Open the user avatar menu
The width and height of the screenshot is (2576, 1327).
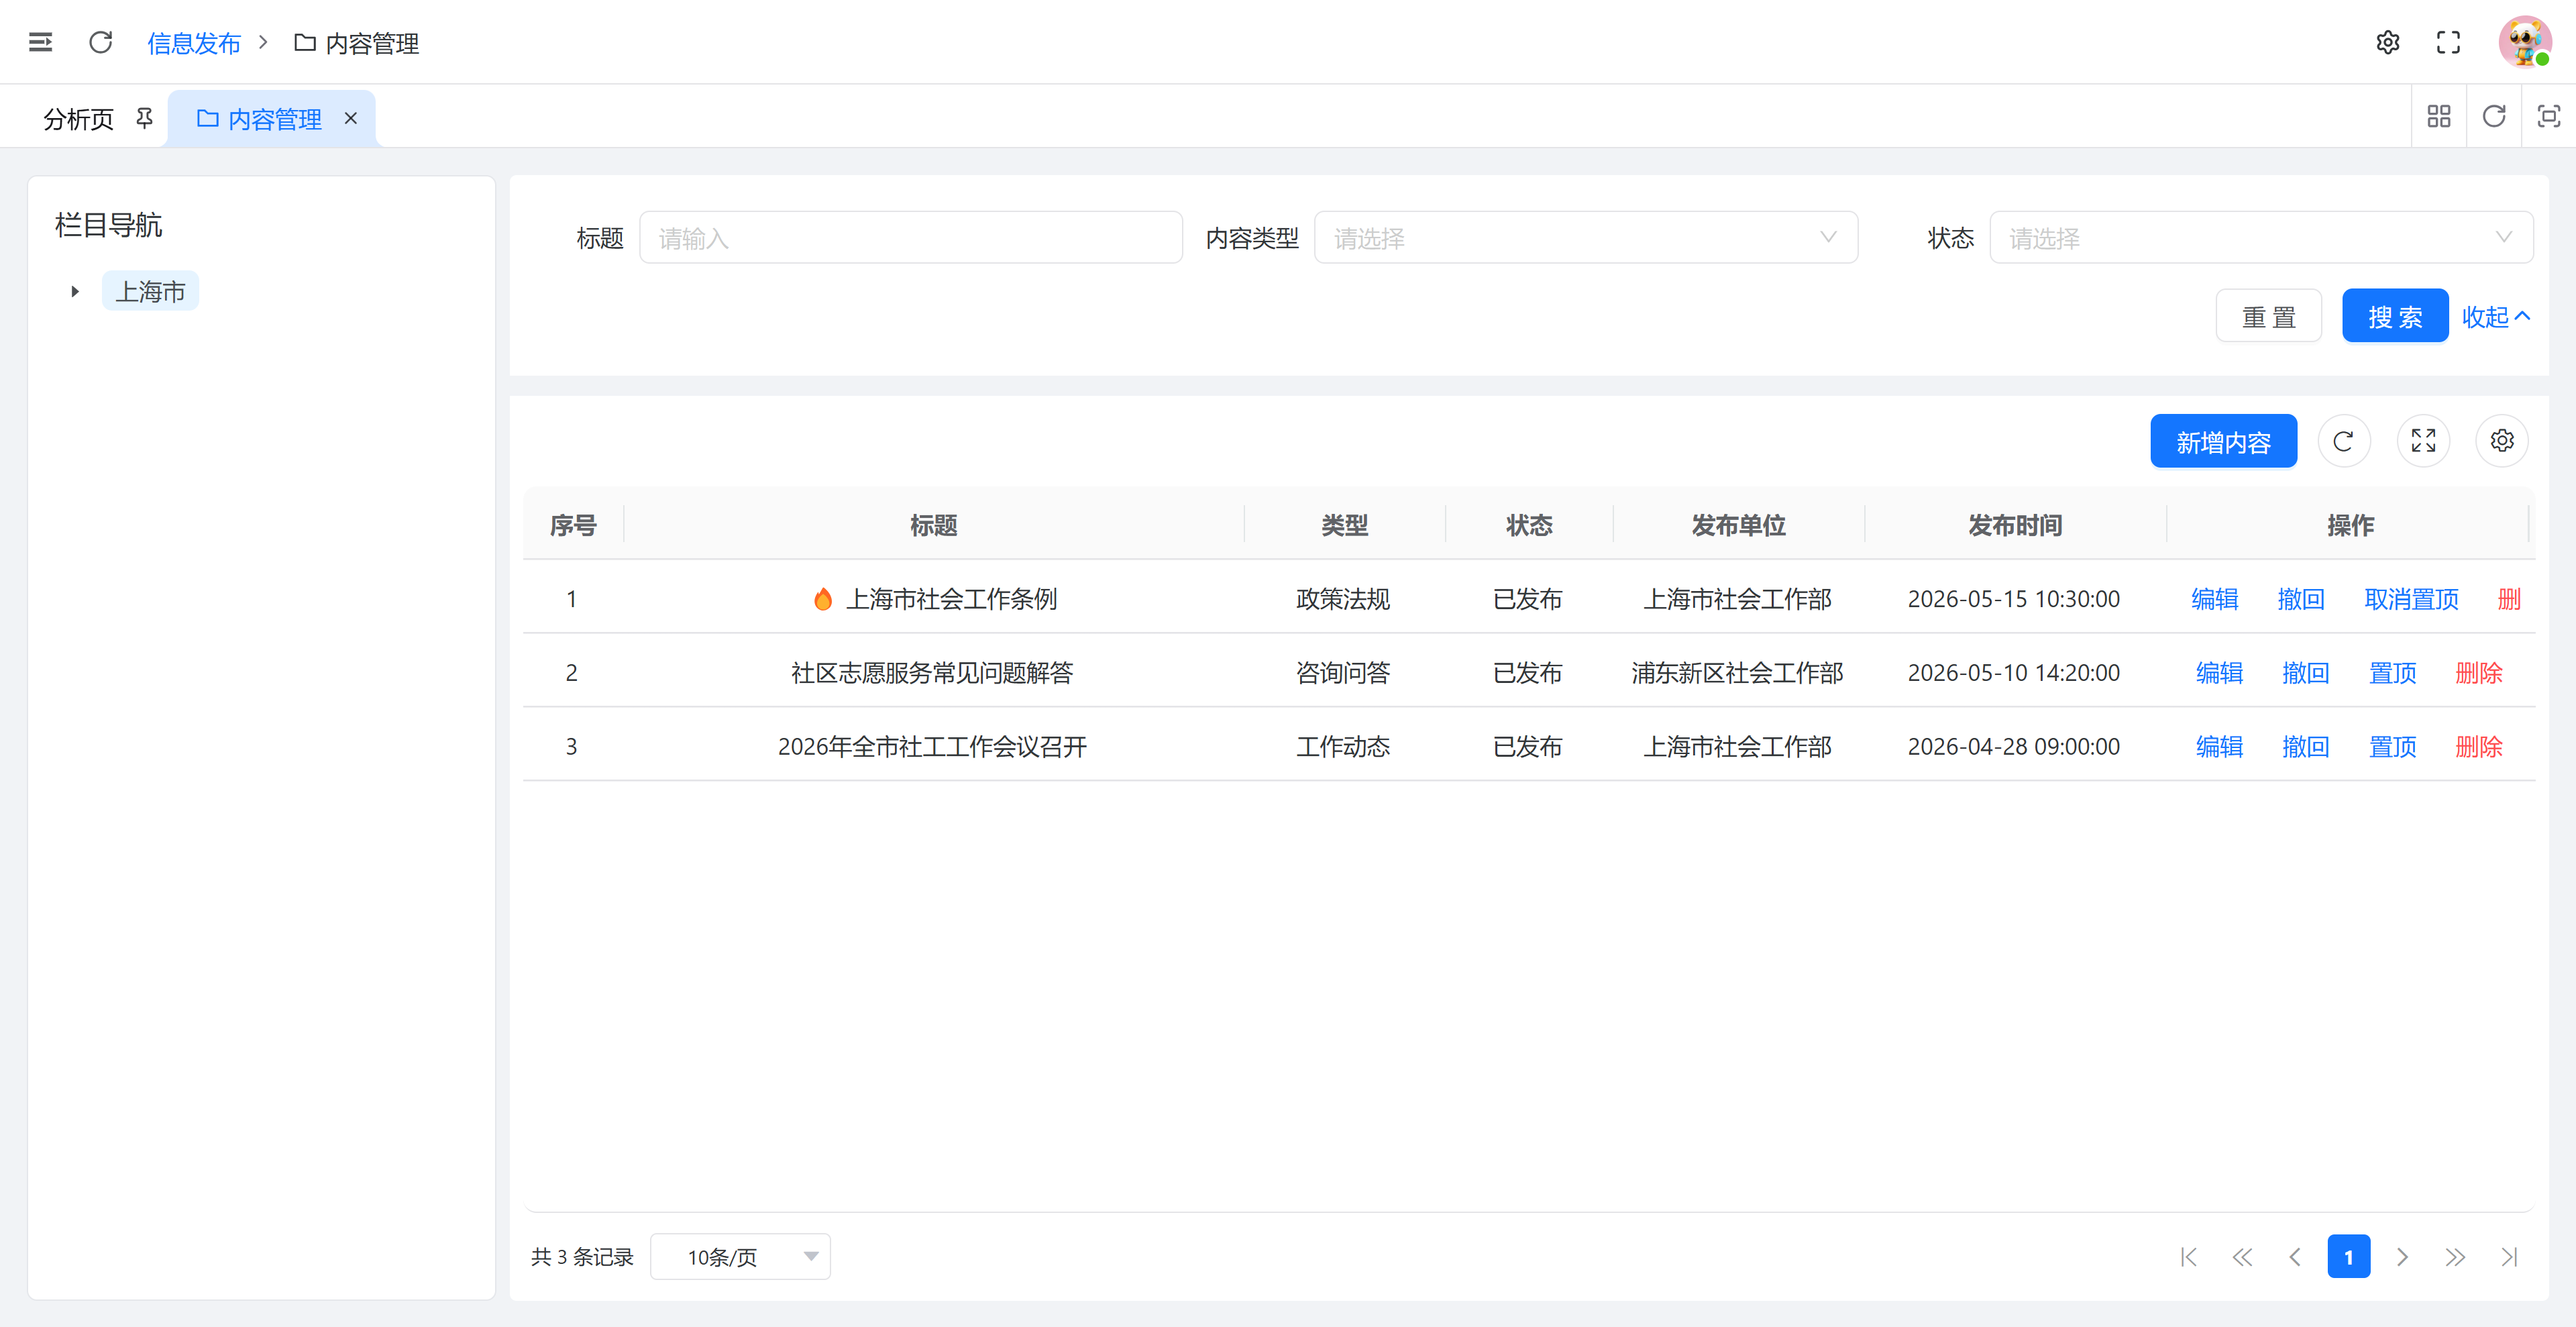click(x=2524, y=42)
